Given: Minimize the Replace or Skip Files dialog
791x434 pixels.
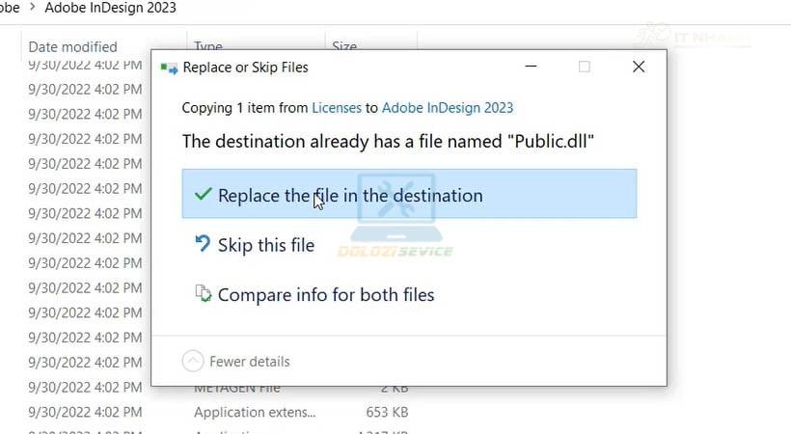Looking at the screenshot, I should coord(531,67).
